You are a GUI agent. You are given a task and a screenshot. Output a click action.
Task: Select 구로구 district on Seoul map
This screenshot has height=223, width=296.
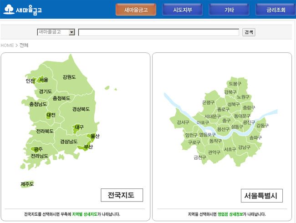(x=194, y=142)
